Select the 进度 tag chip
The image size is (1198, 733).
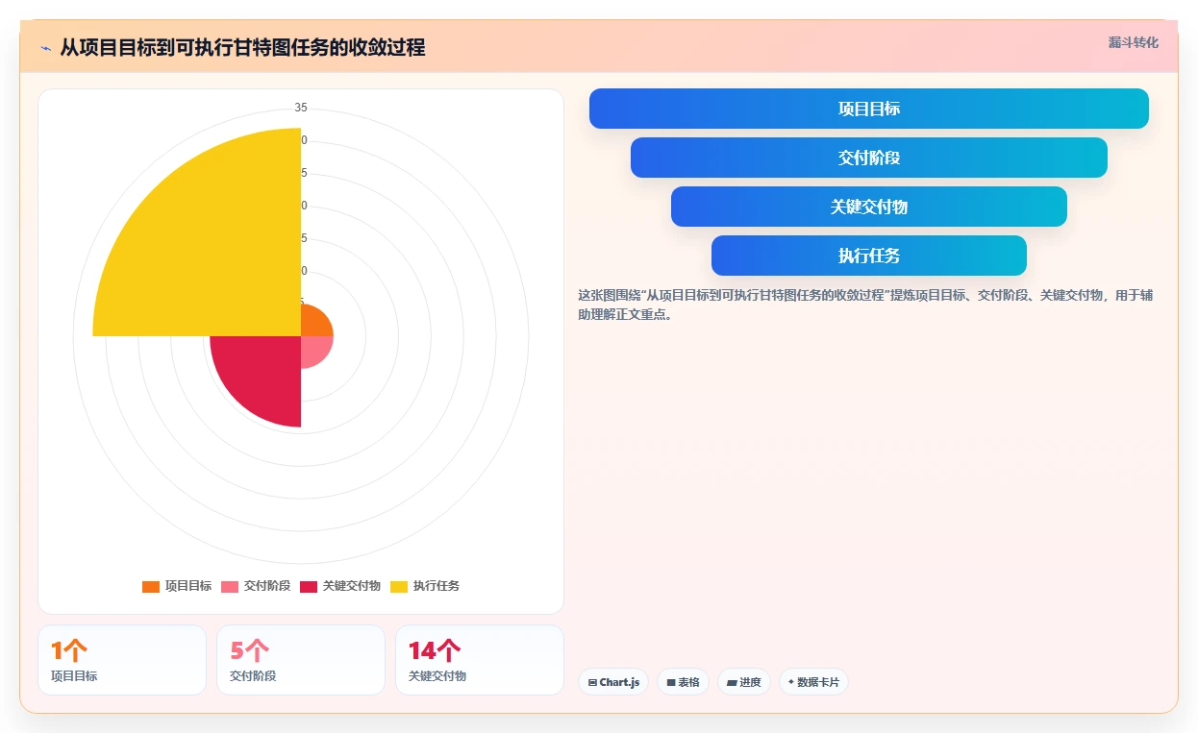[744, 682]
